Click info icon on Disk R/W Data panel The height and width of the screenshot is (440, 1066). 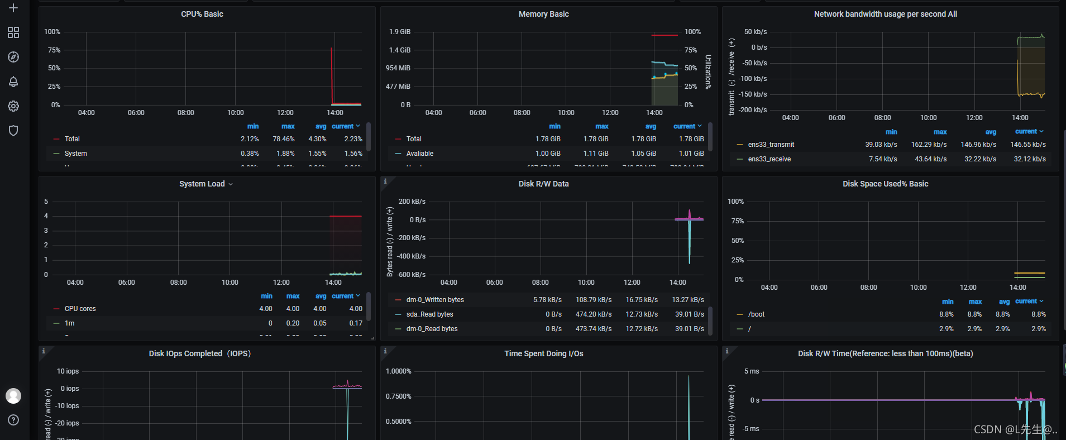tap(385, 181)
